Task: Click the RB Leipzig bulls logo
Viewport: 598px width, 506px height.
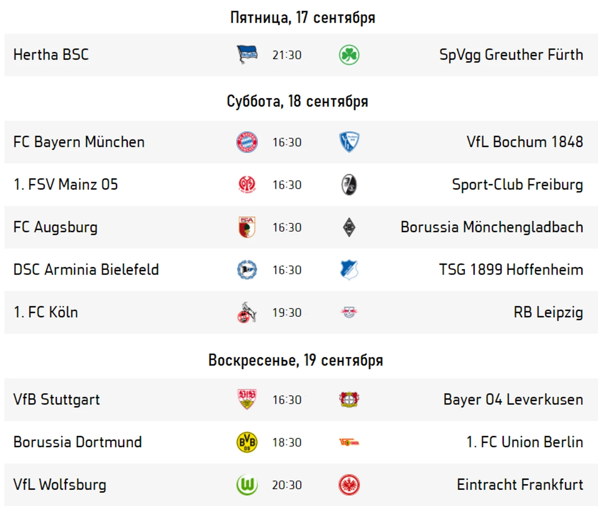Action: (x=349, y=313)
